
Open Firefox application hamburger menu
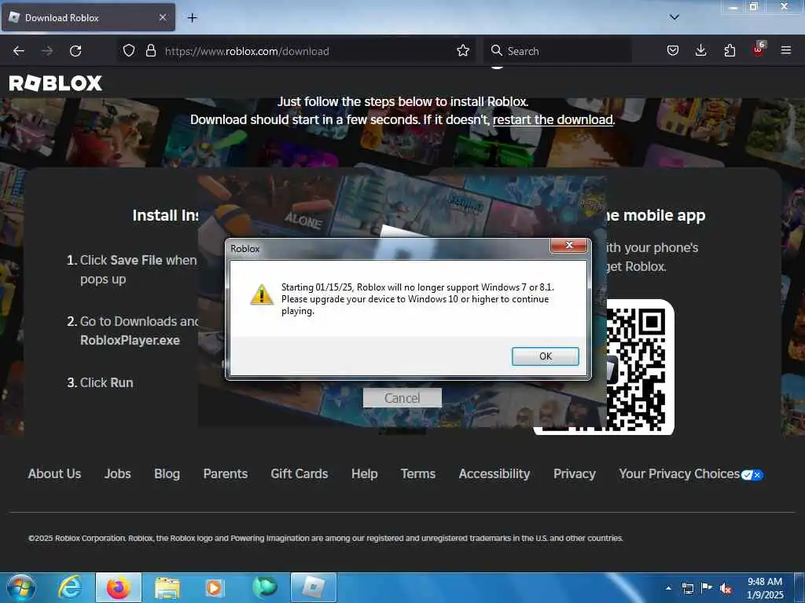tap(785, 51)
